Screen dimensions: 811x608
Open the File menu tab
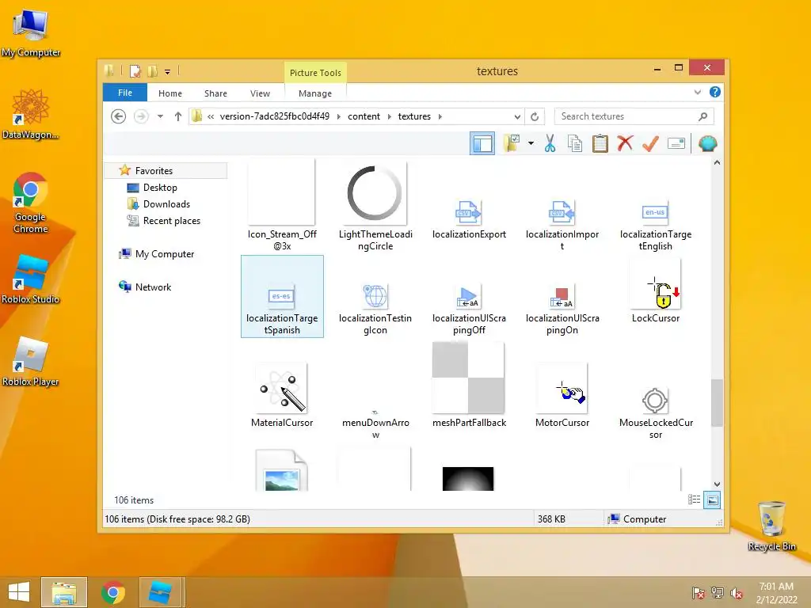pyautogui.click(x=125, y=93)
